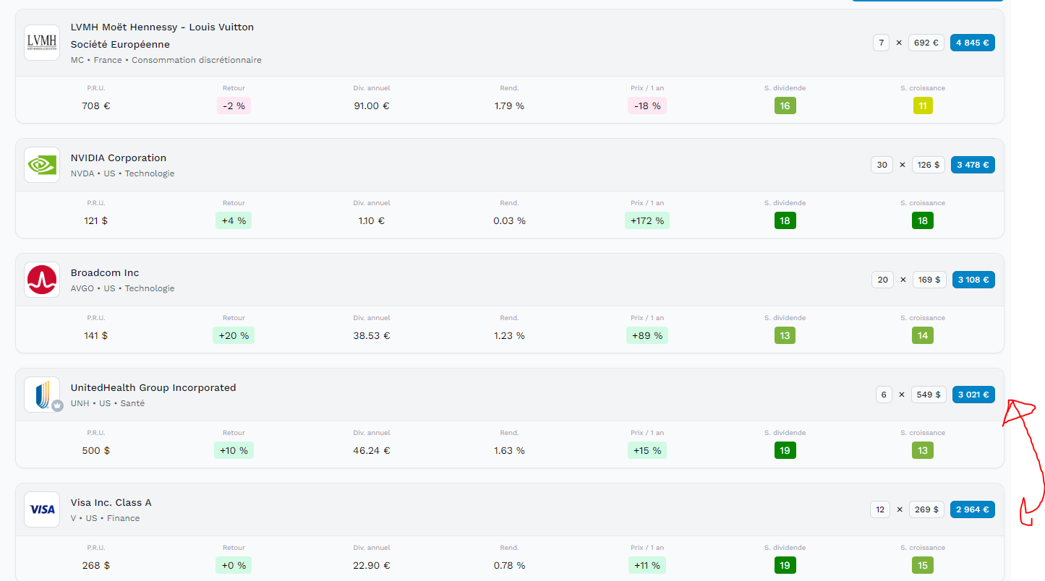This screenshot has height=581, width=1045.
Task: Click Visa return +0 % pill
Action: tap(234, 565)
